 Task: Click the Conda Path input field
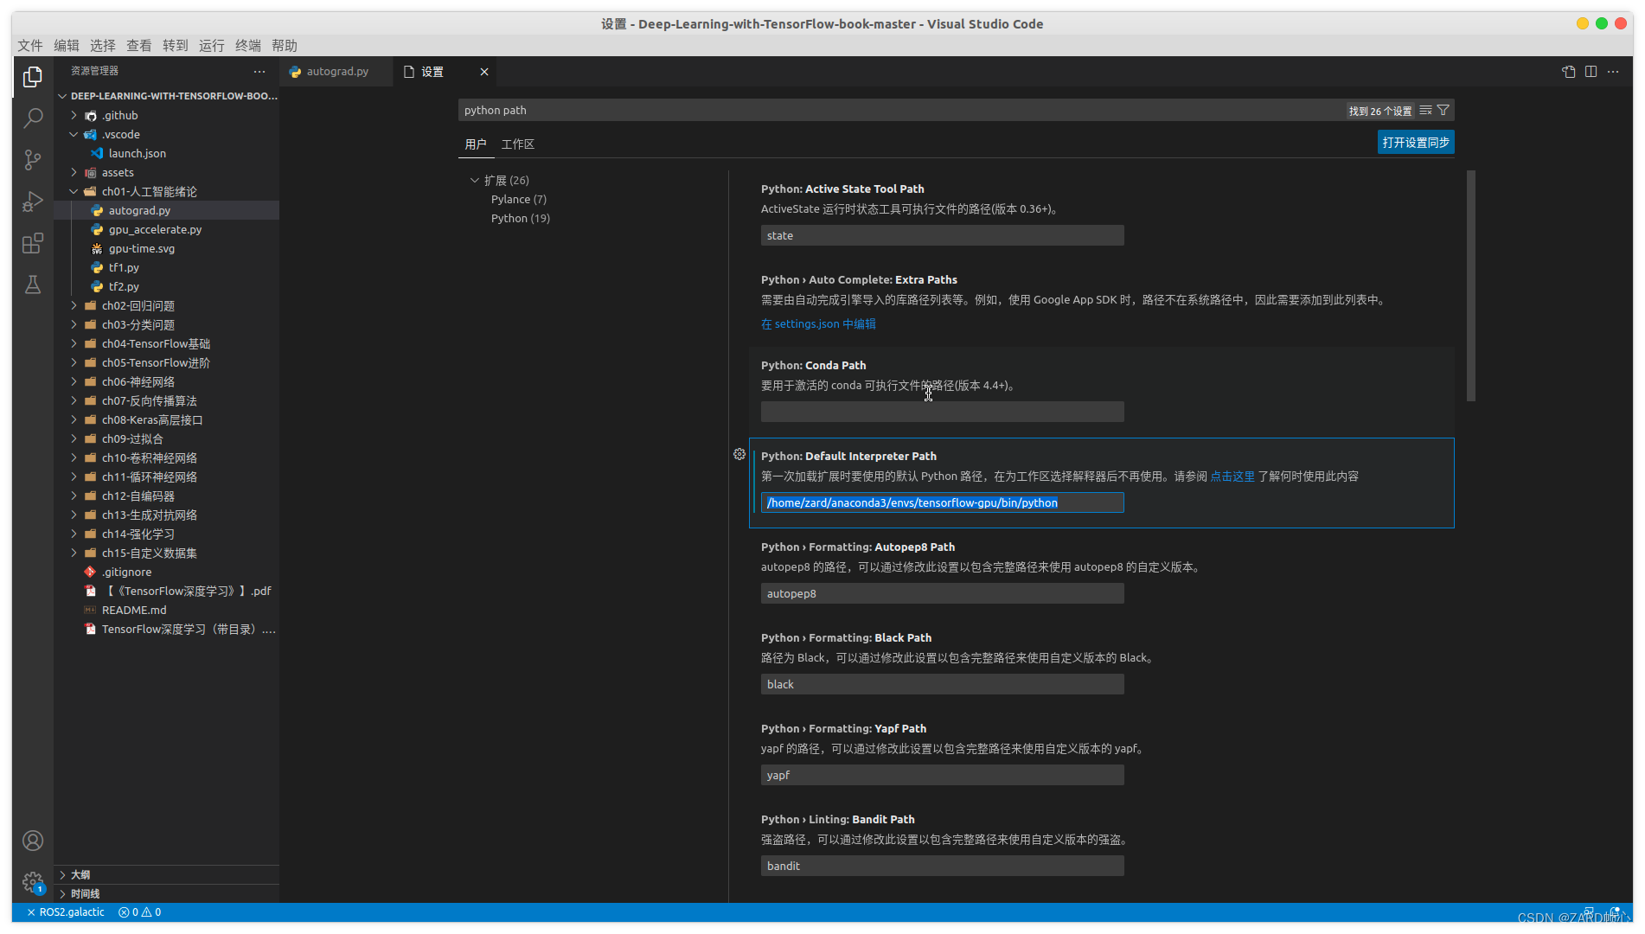point(943,412)
